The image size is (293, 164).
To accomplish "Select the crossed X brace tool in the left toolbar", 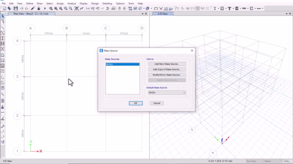I will (x=3, y=49).
